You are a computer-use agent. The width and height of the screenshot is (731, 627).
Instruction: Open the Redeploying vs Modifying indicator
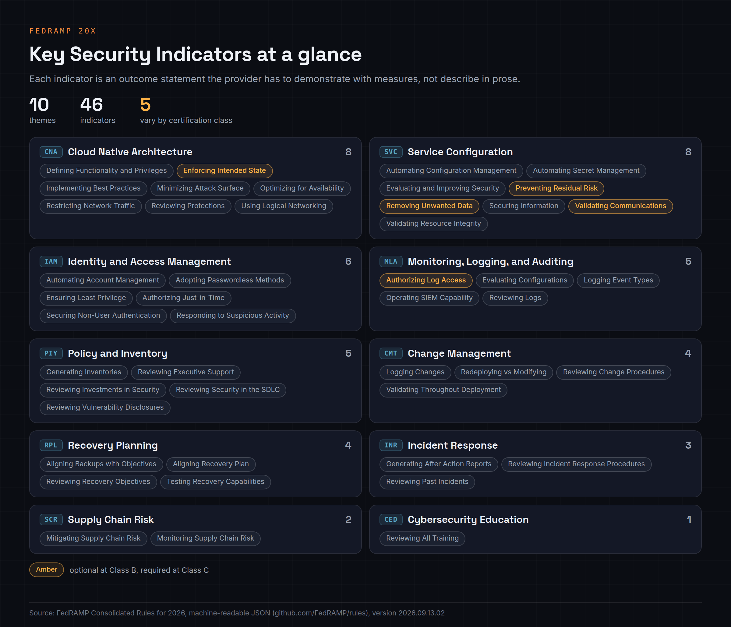[503, 372]
